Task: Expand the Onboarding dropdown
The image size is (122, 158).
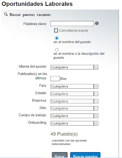Action: [x=74, y=123]
